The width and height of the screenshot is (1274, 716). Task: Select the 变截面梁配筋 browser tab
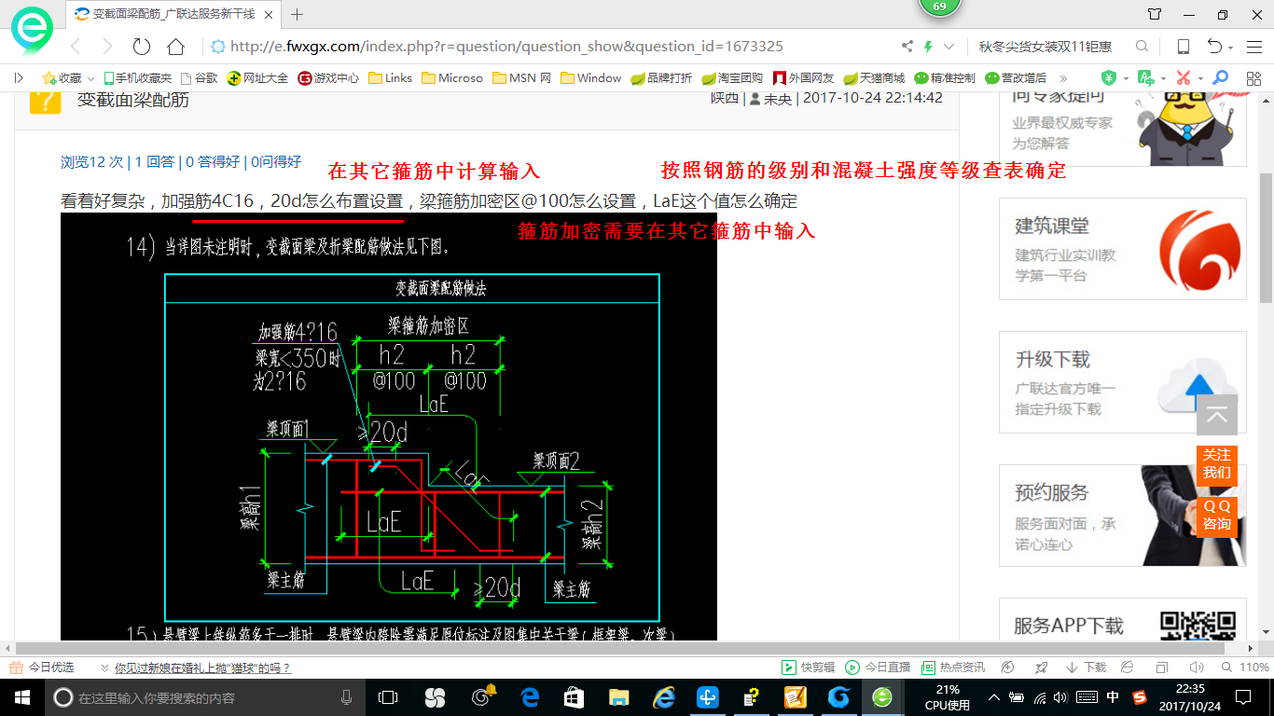[x=173, y=14]
